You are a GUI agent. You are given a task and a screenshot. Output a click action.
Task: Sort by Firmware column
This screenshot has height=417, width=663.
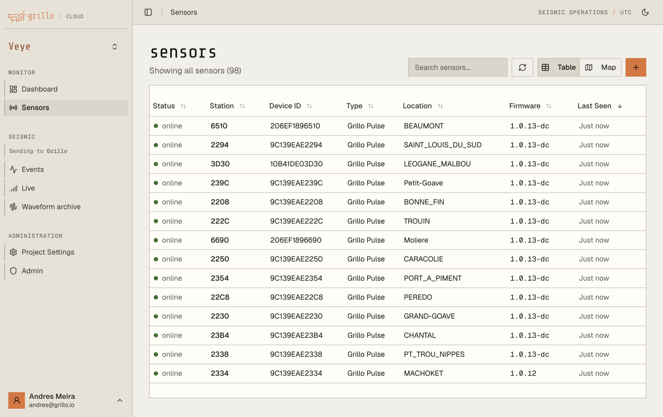(530, 106)
